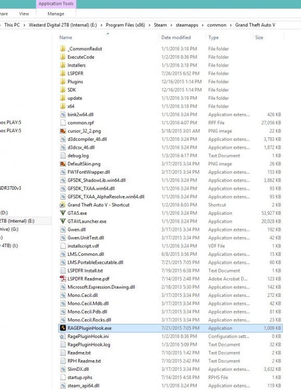The height and width of the screenshot is (390, 301).
Task: Expand the arrow after steamapps breadcrumb
Action: click(x=203, y=25)
